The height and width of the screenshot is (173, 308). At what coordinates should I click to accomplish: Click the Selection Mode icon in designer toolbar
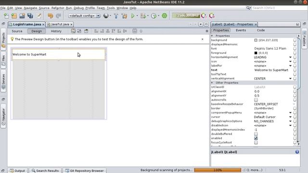73,31
